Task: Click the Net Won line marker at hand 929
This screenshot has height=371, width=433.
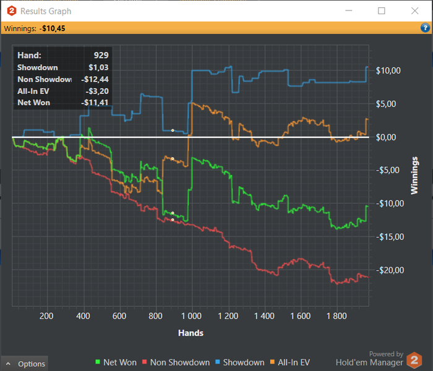Action: [173, 213]
